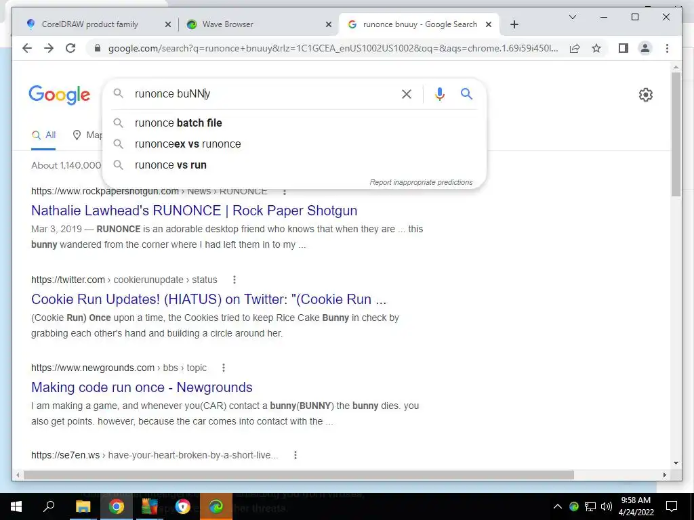The width and height of the screenshot is (694, 520).
Task: Open the Chrome three-dot menu
Action: (667, 48)
